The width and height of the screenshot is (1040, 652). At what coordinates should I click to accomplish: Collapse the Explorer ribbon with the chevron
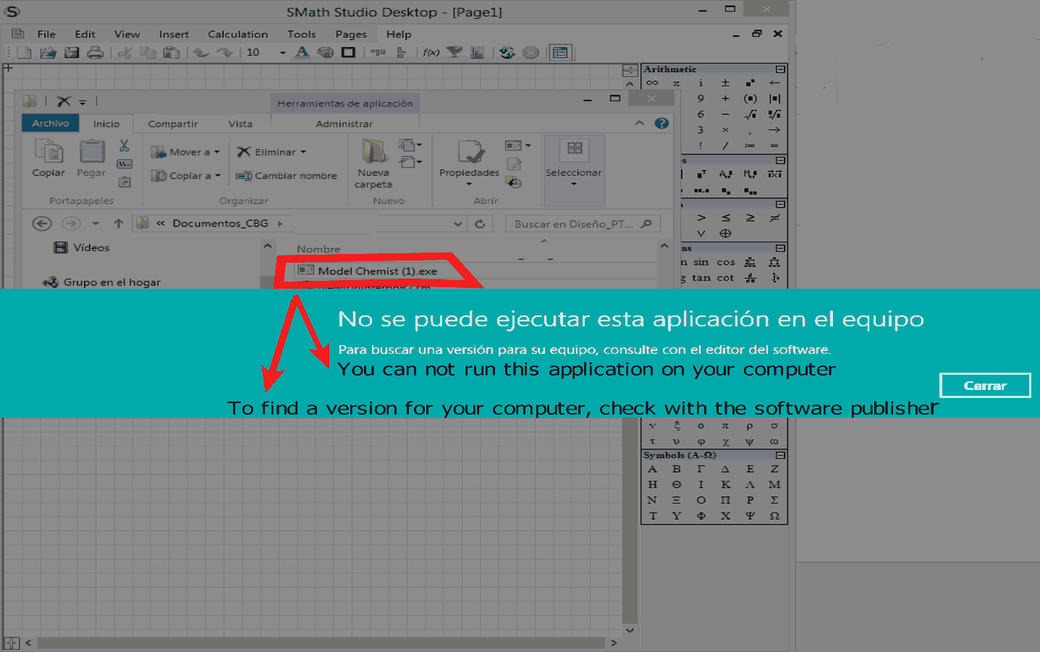click(640, 122)
